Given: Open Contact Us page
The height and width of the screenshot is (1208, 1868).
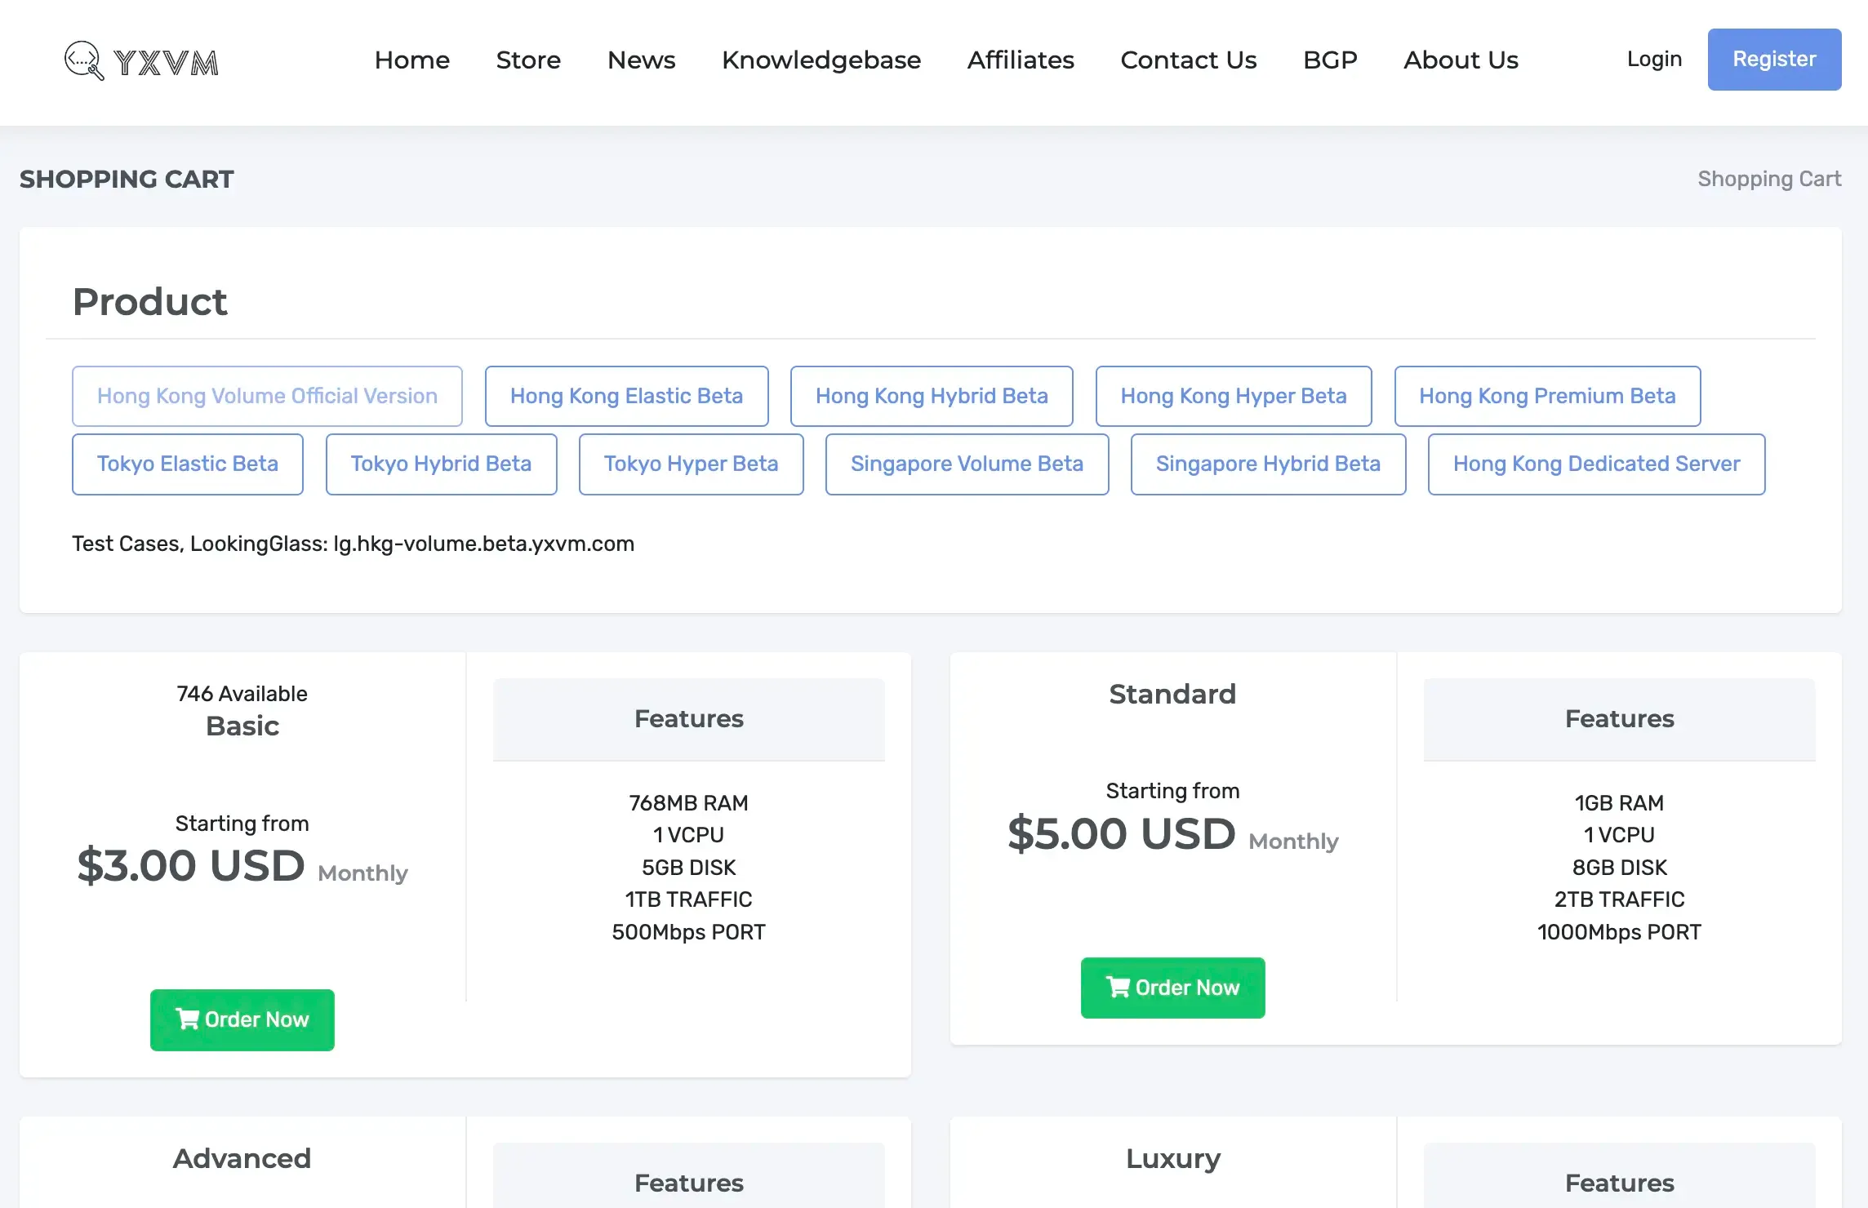Looking at the screenshot, I should [x=1188, y=60].
